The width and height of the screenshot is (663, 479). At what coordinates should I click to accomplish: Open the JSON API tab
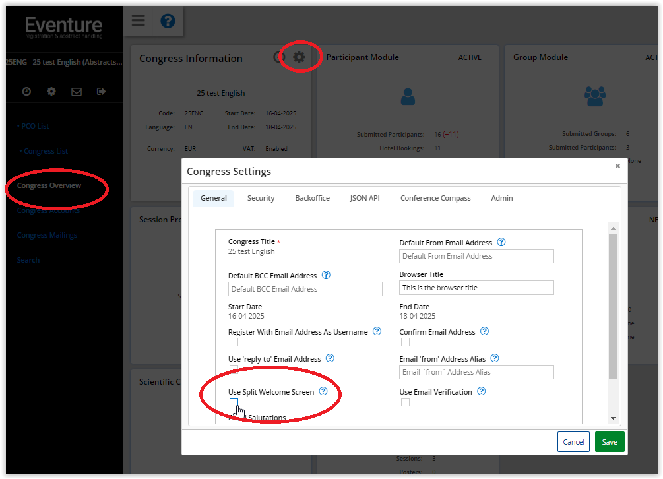click(x=364, y=198)
